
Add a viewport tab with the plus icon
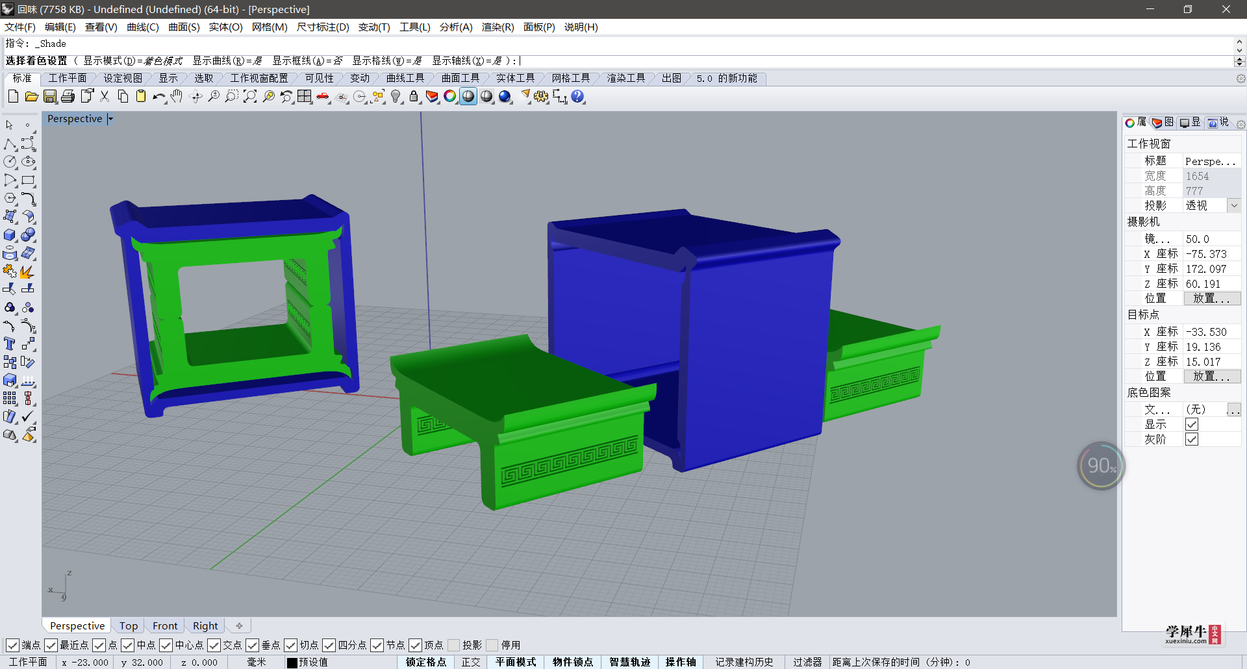click(x=239, y=625)
